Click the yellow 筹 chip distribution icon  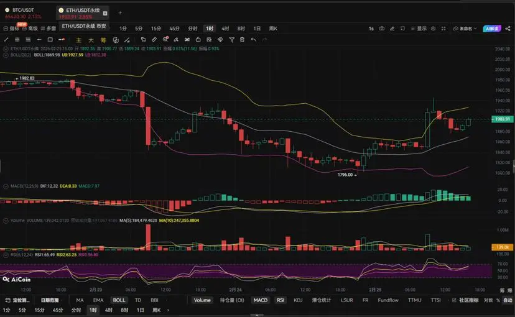103,40
